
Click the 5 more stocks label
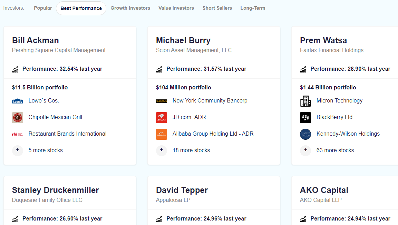pos(46,150)
